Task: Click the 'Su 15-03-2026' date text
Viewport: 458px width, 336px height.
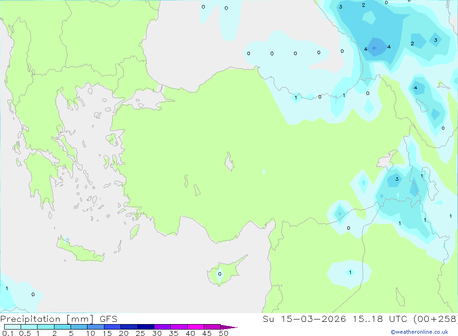Action: [x=304, y=319]
